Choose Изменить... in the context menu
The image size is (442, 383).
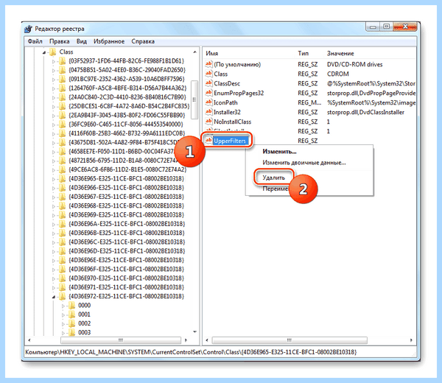click(x=279, y=152)
